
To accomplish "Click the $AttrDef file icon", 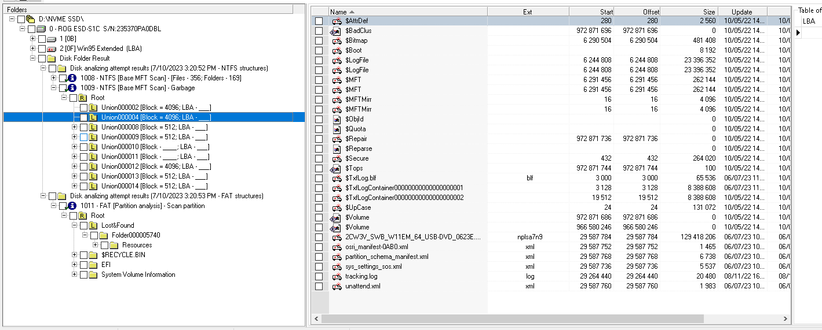I will [337, 21].
